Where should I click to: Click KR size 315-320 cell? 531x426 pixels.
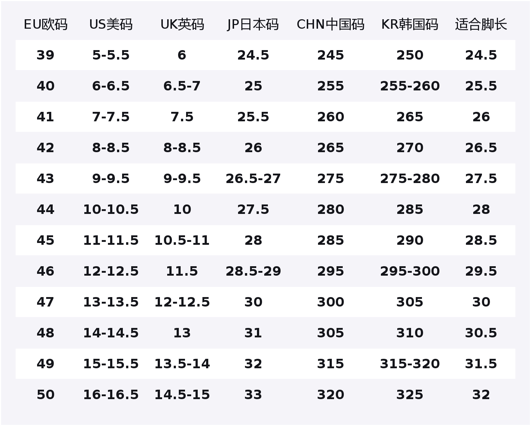(x=410, y=364)
